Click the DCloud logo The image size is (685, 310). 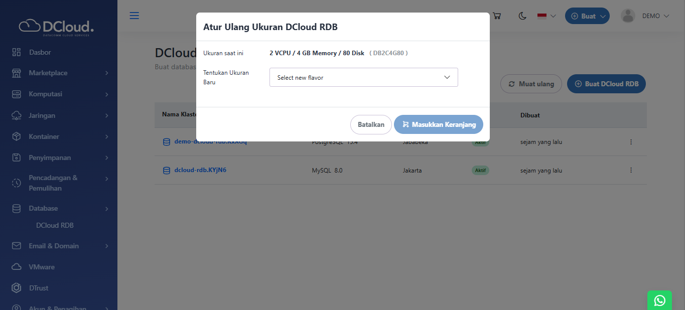click(56, 27)
